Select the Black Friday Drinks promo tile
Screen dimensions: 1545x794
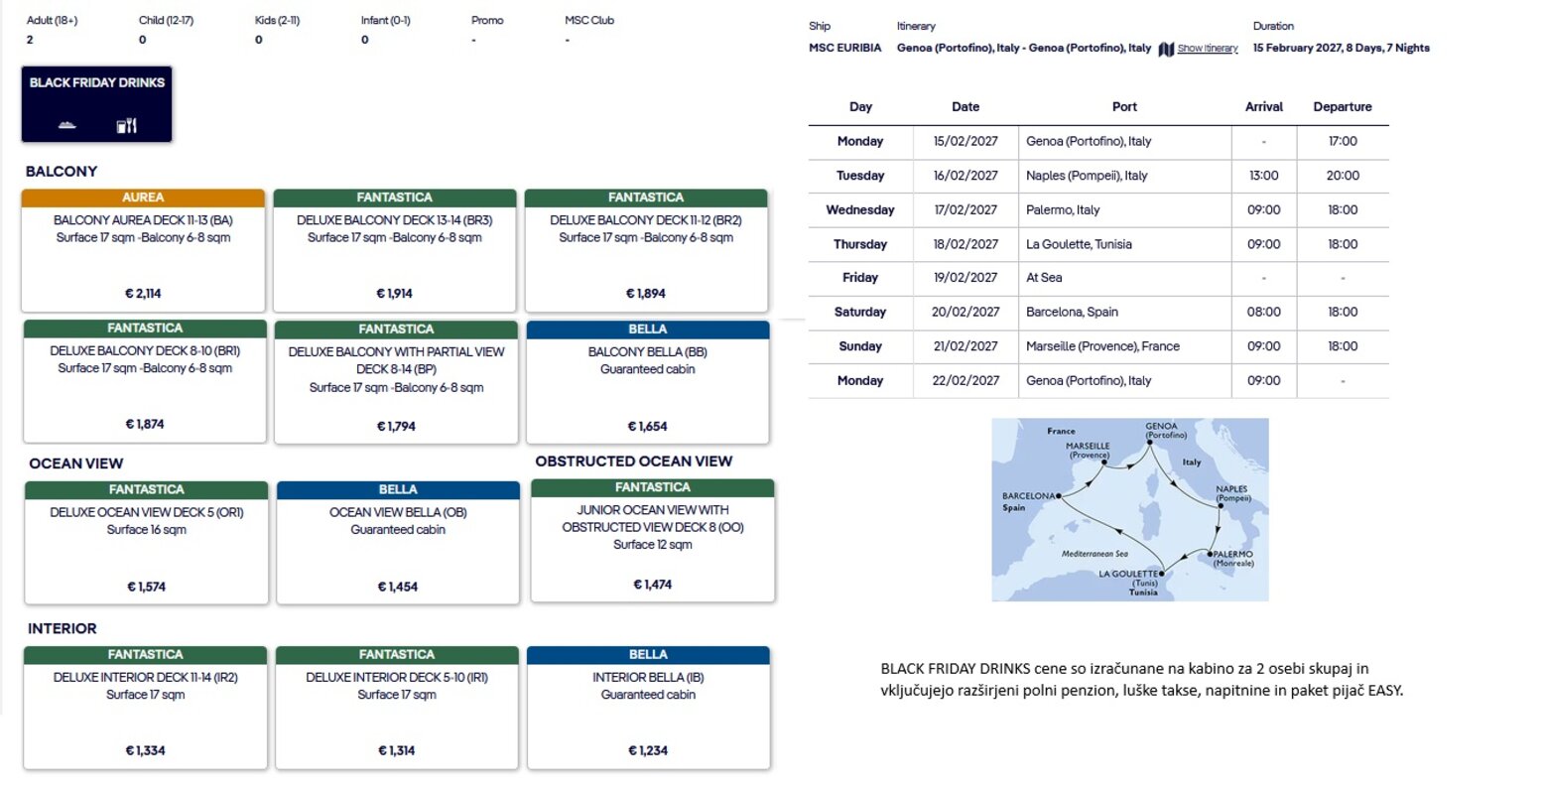coord(96,104)
